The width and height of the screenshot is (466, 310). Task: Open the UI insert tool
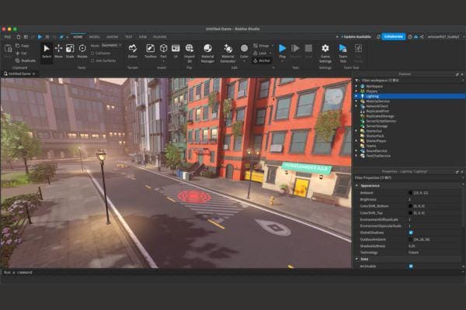pyautogui.click(x=176, y=51)
